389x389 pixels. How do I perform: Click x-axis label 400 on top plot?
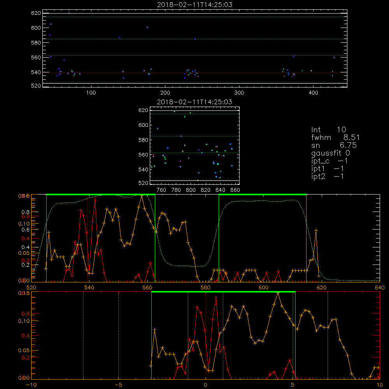tap(313, 93)
